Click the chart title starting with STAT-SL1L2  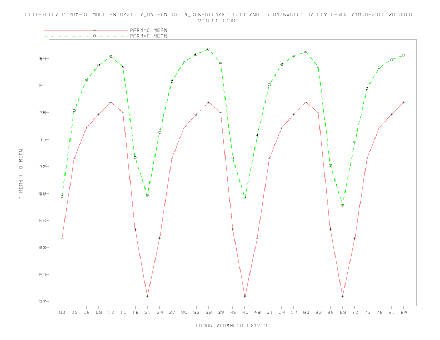(x=219, y=14)
